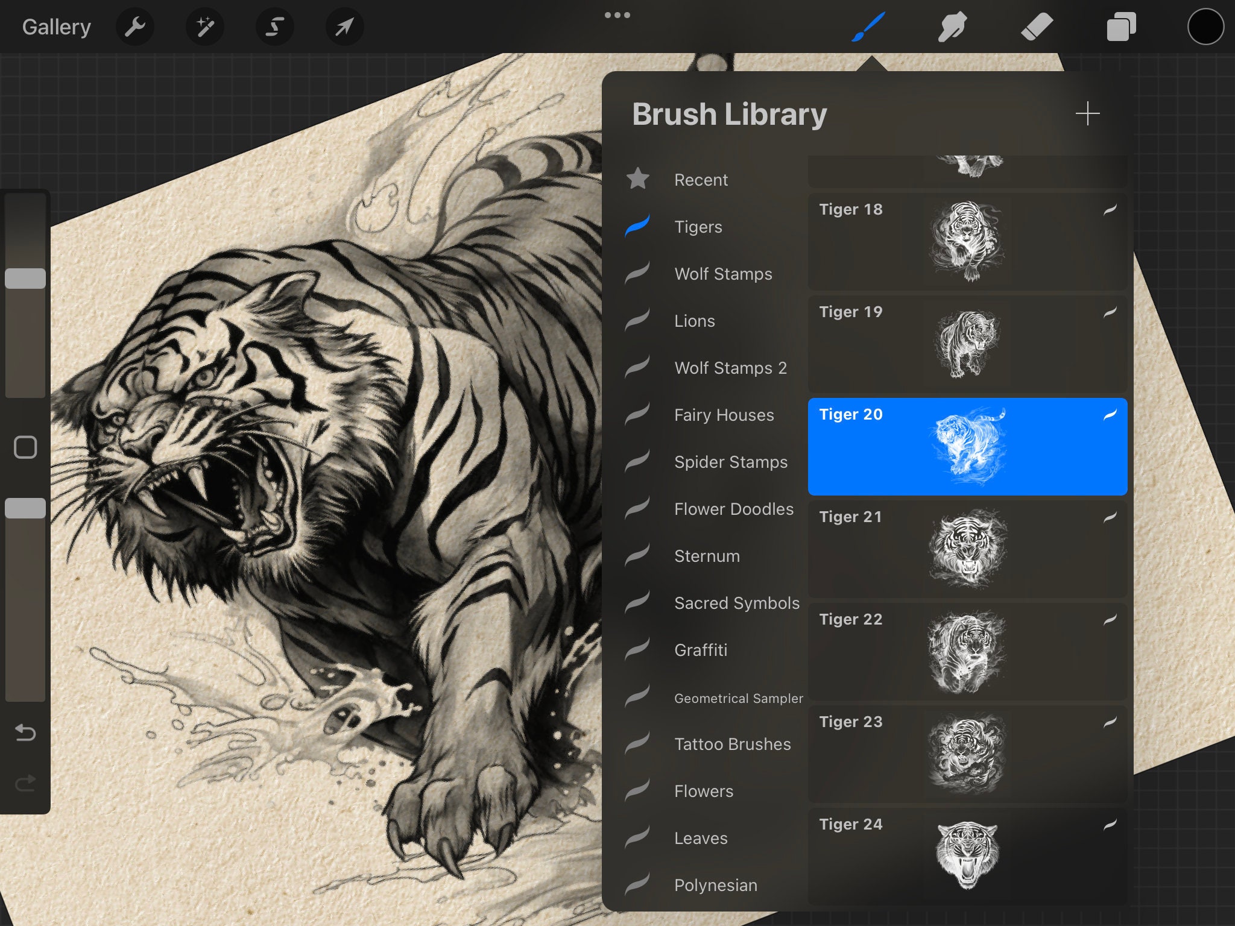Screen dimensions: 1235x926
Task: Tap the stroke icon on Tiger 24
Action: 1110,824
